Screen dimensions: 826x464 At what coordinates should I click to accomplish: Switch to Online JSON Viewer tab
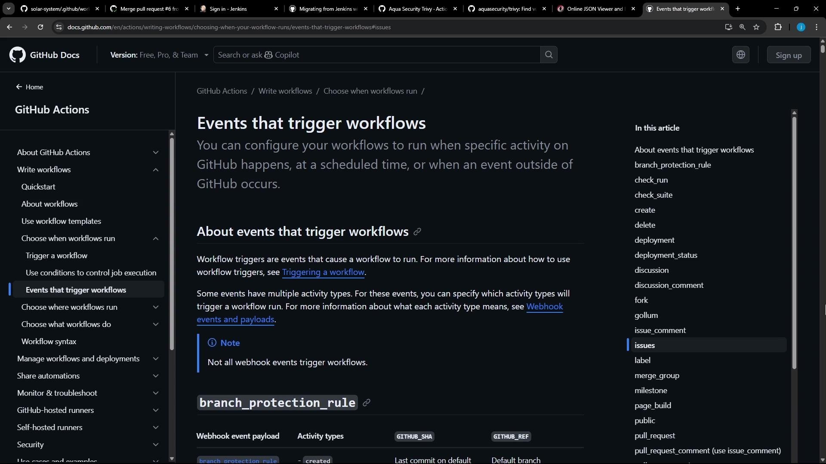point(597,9)
